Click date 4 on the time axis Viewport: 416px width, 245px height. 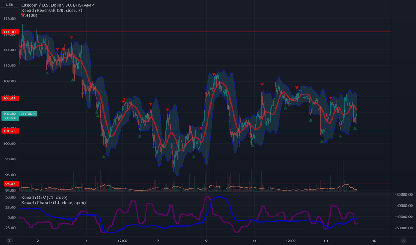[x=86, y=241]
